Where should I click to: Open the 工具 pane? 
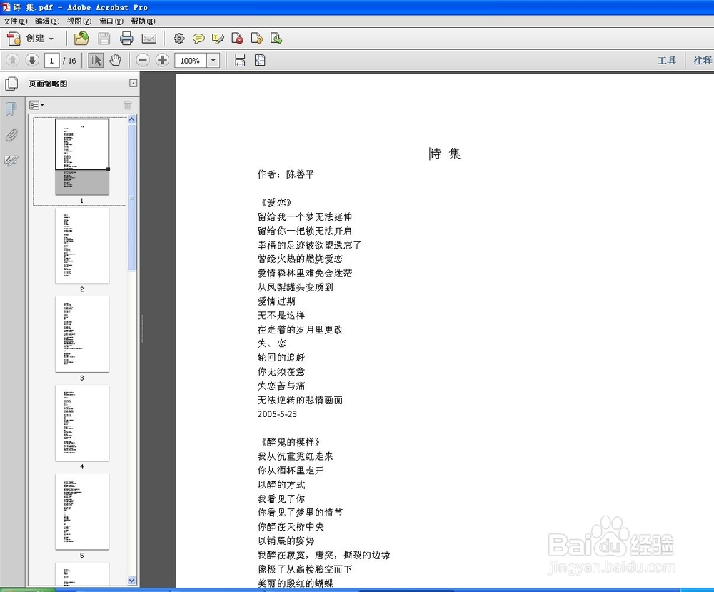[667, 61]
